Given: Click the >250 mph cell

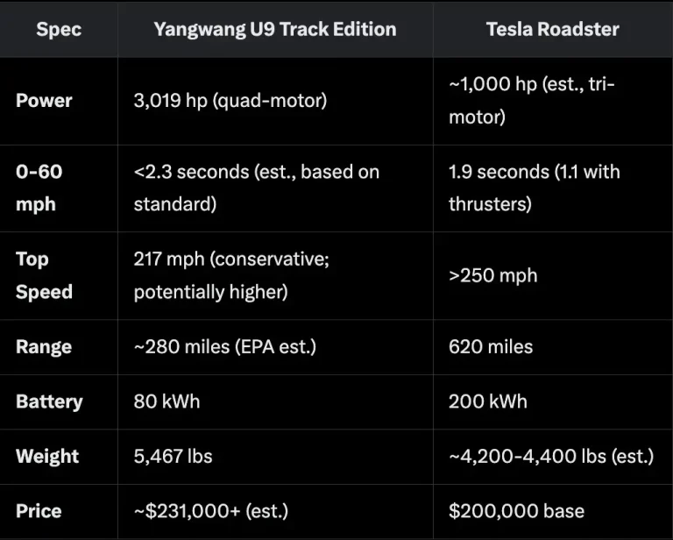Looking at the screenshot, I should [492, 275].
